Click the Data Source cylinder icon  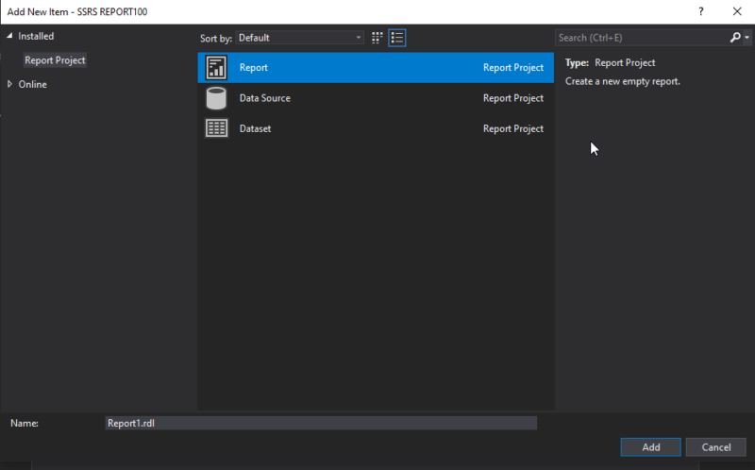pyautogui.click(x=216, y=98)
